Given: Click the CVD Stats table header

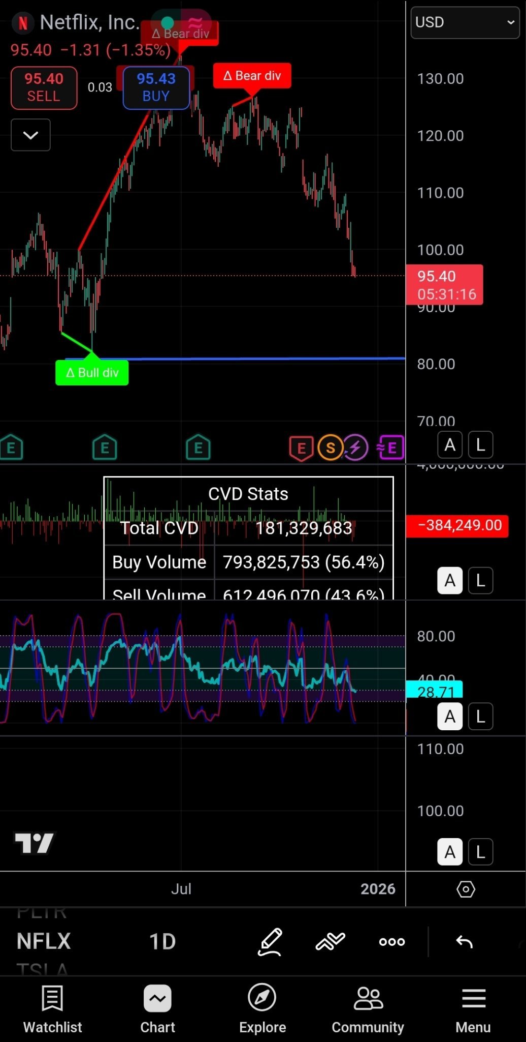Looking at the screenshot, I should coord(248,494).
